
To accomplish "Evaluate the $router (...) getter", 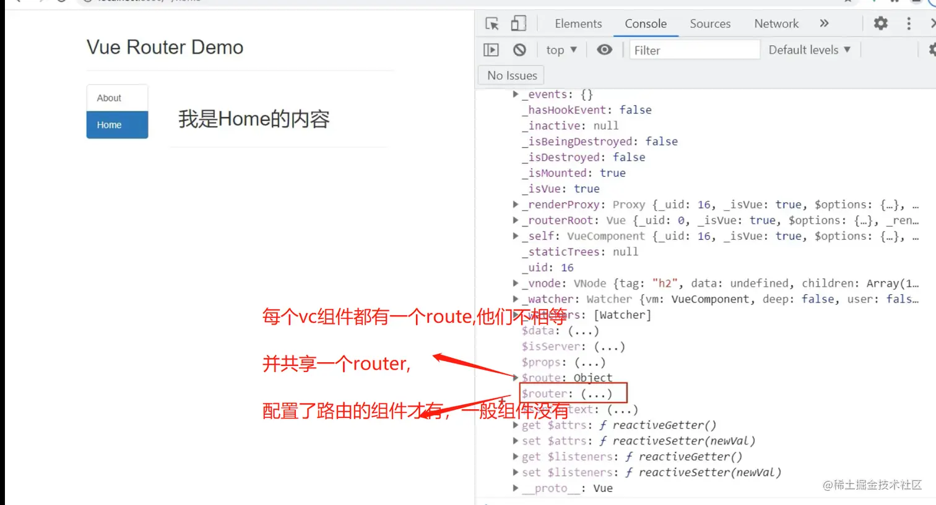I will 597,394.
